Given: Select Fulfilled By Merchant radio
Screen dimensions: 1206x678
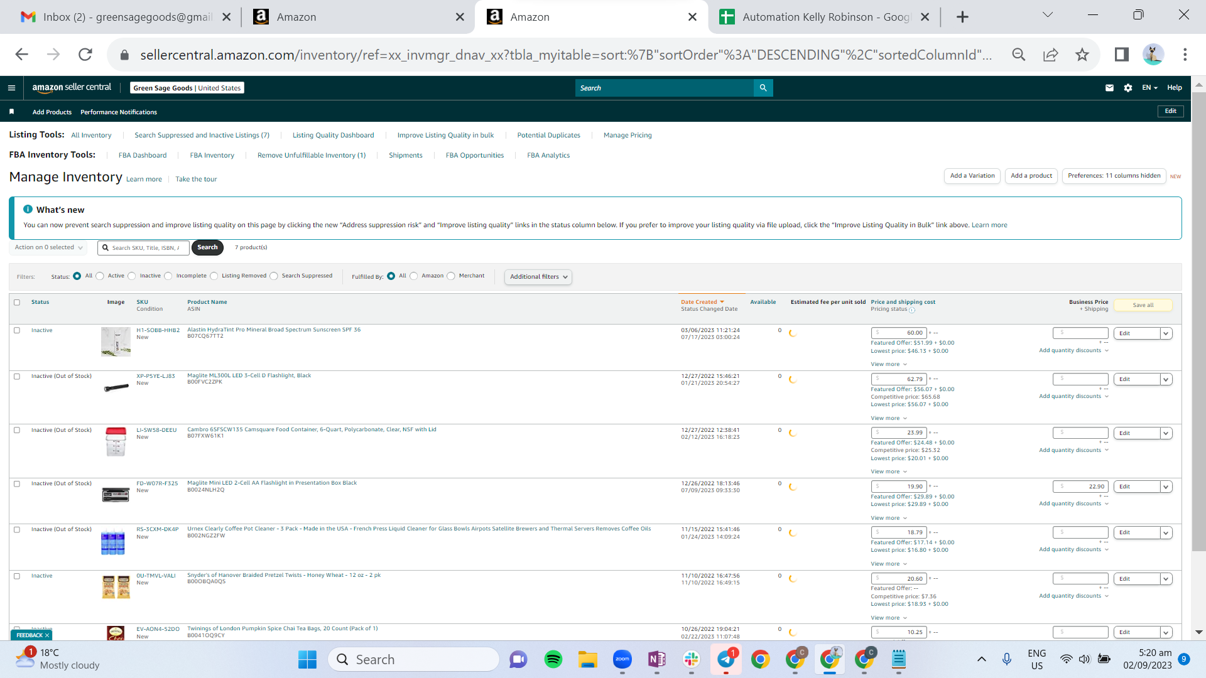Looking at the screenshot, I should 451,276.
